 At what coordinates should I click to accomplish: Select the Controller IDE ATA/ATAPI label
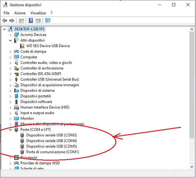click(x=41, y=74)
